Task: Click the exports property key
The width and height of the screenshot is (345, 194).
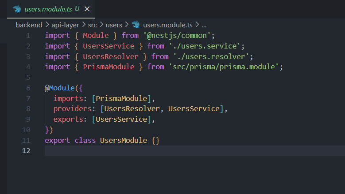Action: (x=68, y=119)
